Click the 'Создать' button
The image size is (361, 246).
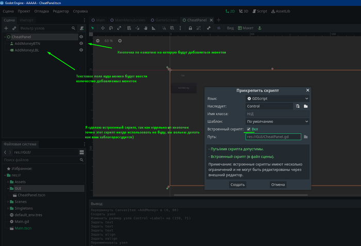click(237, 184)
